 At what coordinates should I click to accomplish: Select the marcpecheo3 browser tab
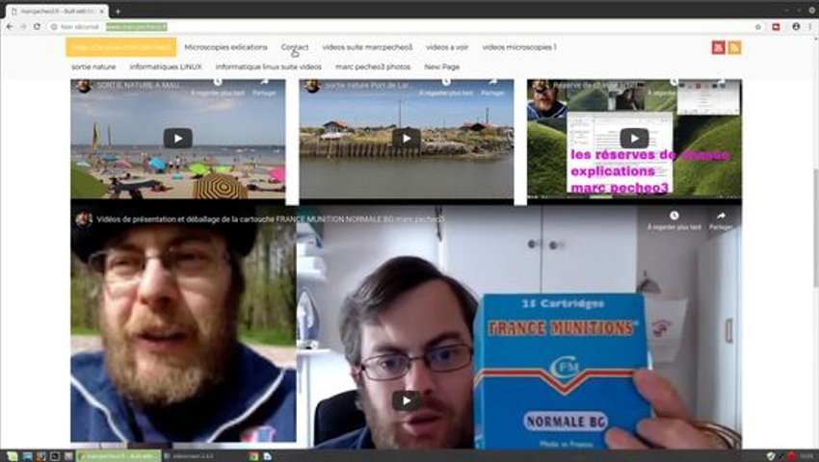[56, 11]
